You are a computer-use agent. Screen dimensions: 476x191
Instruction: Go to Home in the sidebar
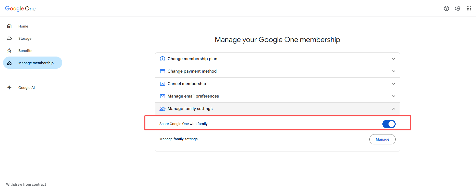tap(23, 26)
